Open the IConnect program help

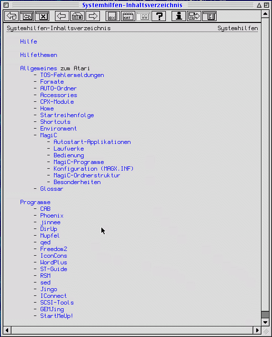54,296
